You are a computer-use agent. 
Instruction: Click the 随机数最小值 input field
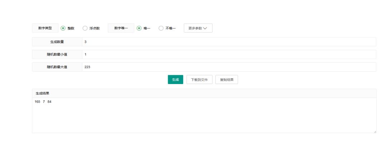tap(229, 54)
